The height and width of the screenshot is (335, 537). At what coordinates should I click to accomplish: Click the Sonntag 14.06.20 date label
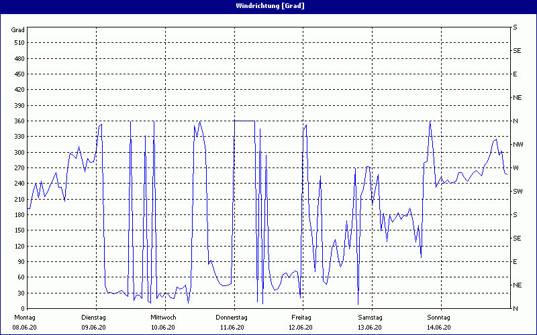[x=439, y=322]
